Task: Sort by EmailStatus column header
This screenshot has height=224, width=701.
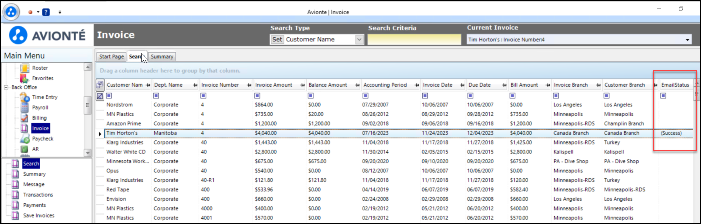Action: click(x=675, y=85)
